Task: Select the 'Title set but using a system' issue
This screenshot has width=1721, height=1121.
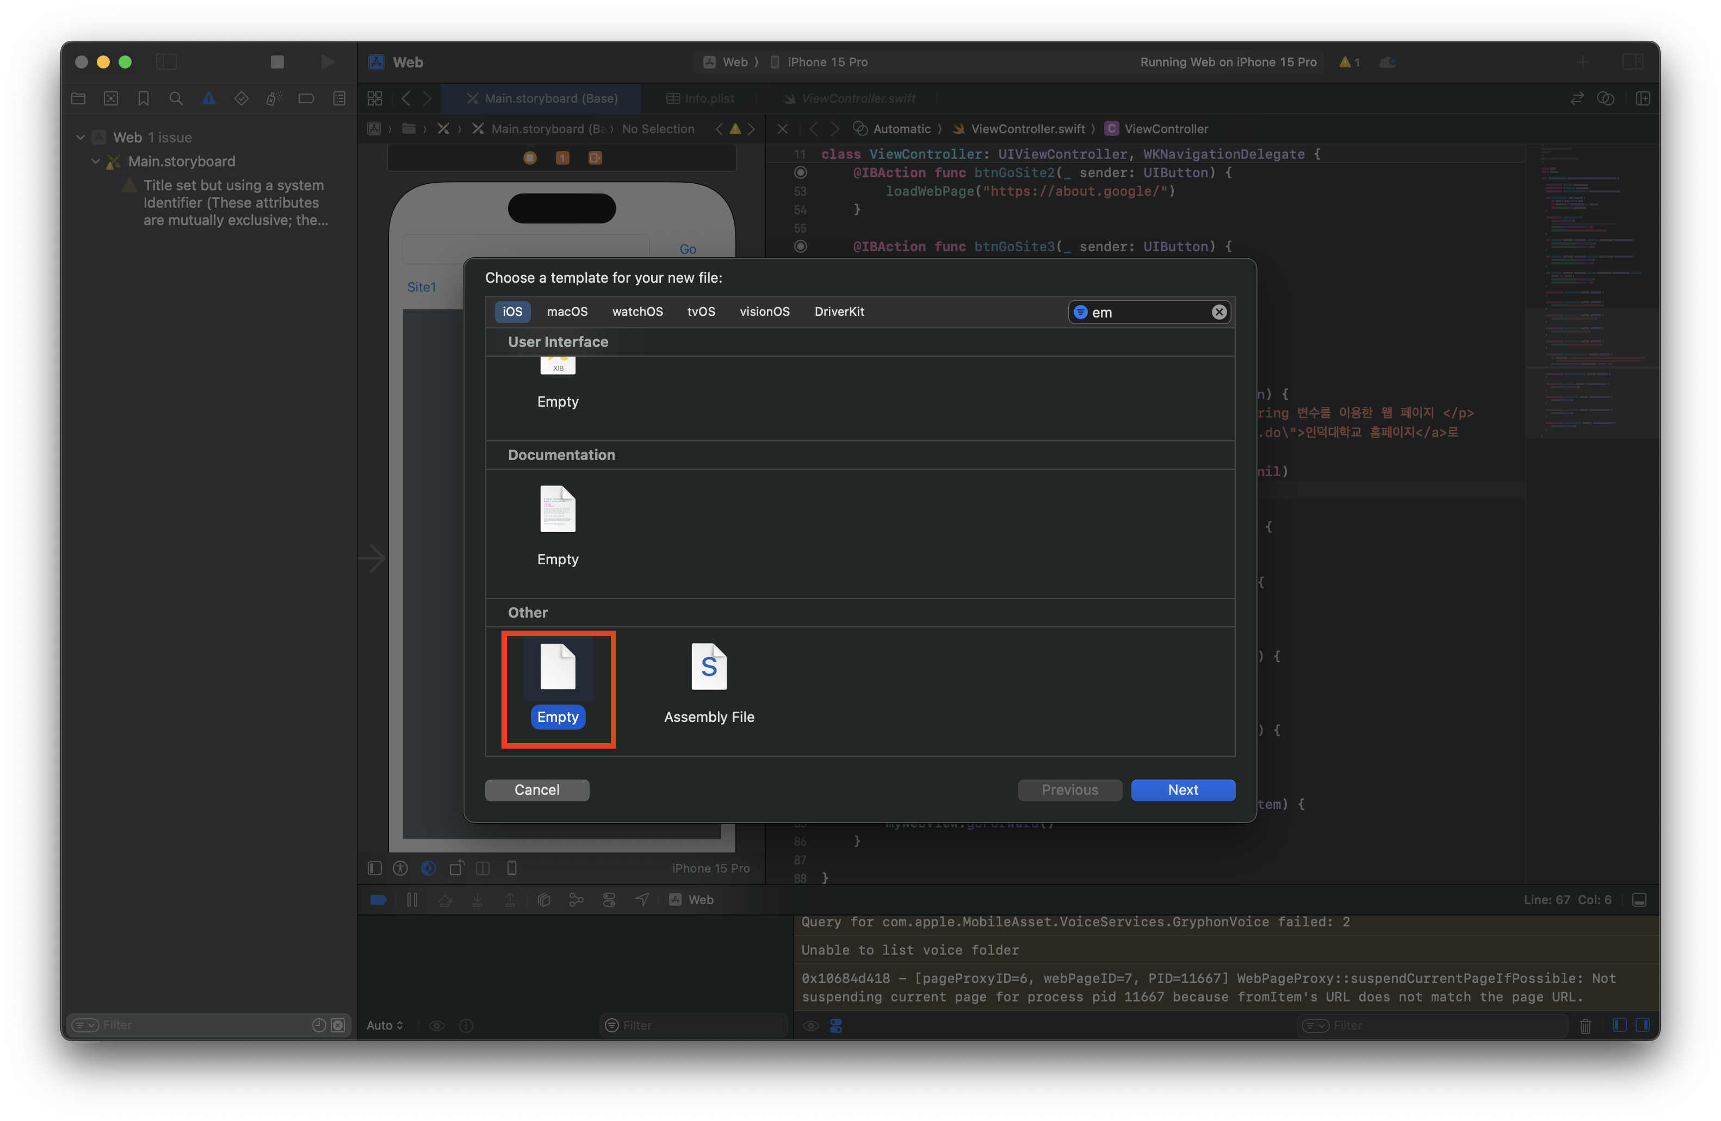Action: [x=235, y=203]
